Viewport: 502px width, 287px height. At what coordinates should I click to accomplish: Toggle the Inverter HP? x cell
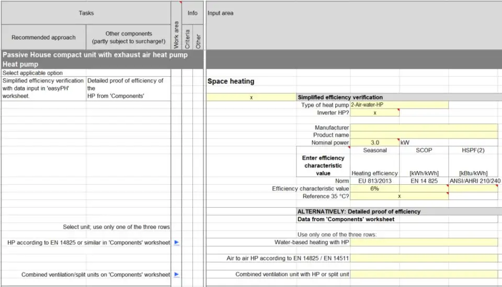pyautogui.click(x=374, y=113)
